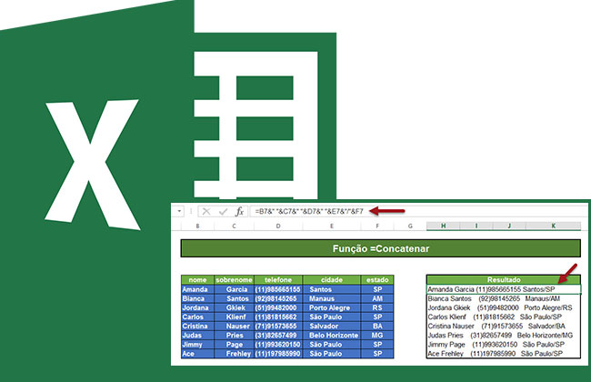Select column J header

[x=509, y=226]
